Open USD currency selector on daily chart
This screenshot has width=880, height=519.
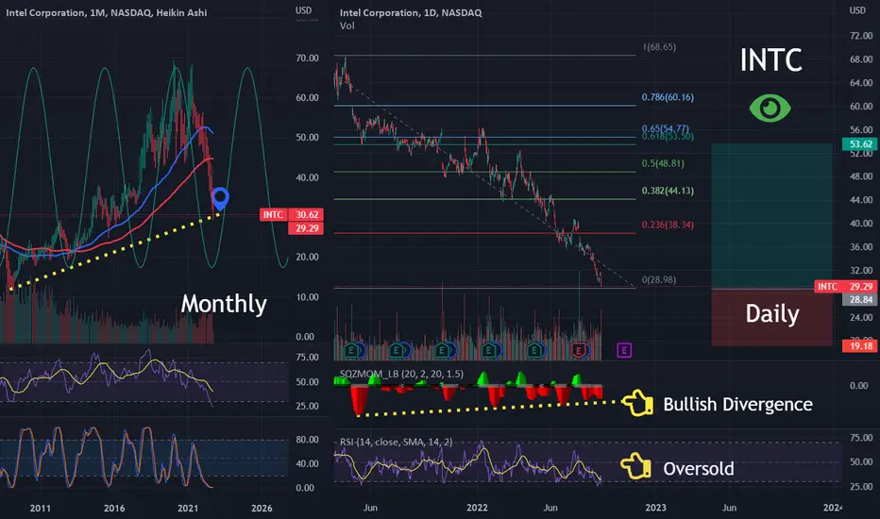[857, 10]
